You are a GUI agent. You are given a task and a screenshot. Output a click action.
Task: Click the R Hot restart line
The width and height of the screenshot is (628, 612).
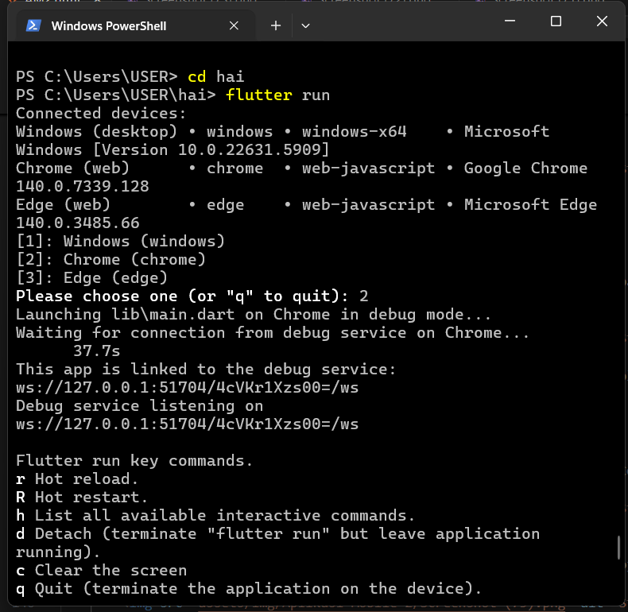[82, 498]
